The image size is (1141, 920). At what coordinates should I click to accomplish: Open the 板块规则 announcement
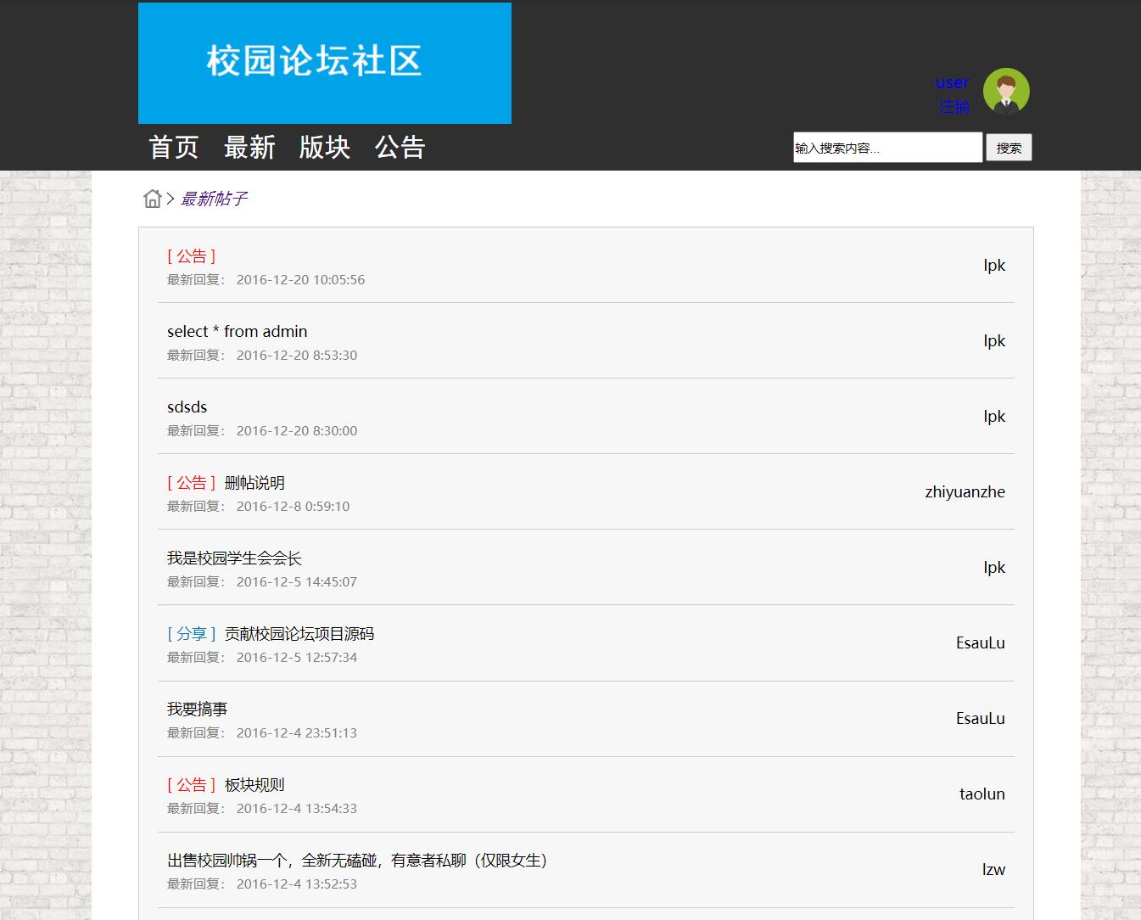[x=254, y=784]
